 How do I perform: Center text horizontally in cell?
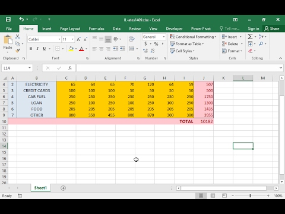[x=101, y=49]
